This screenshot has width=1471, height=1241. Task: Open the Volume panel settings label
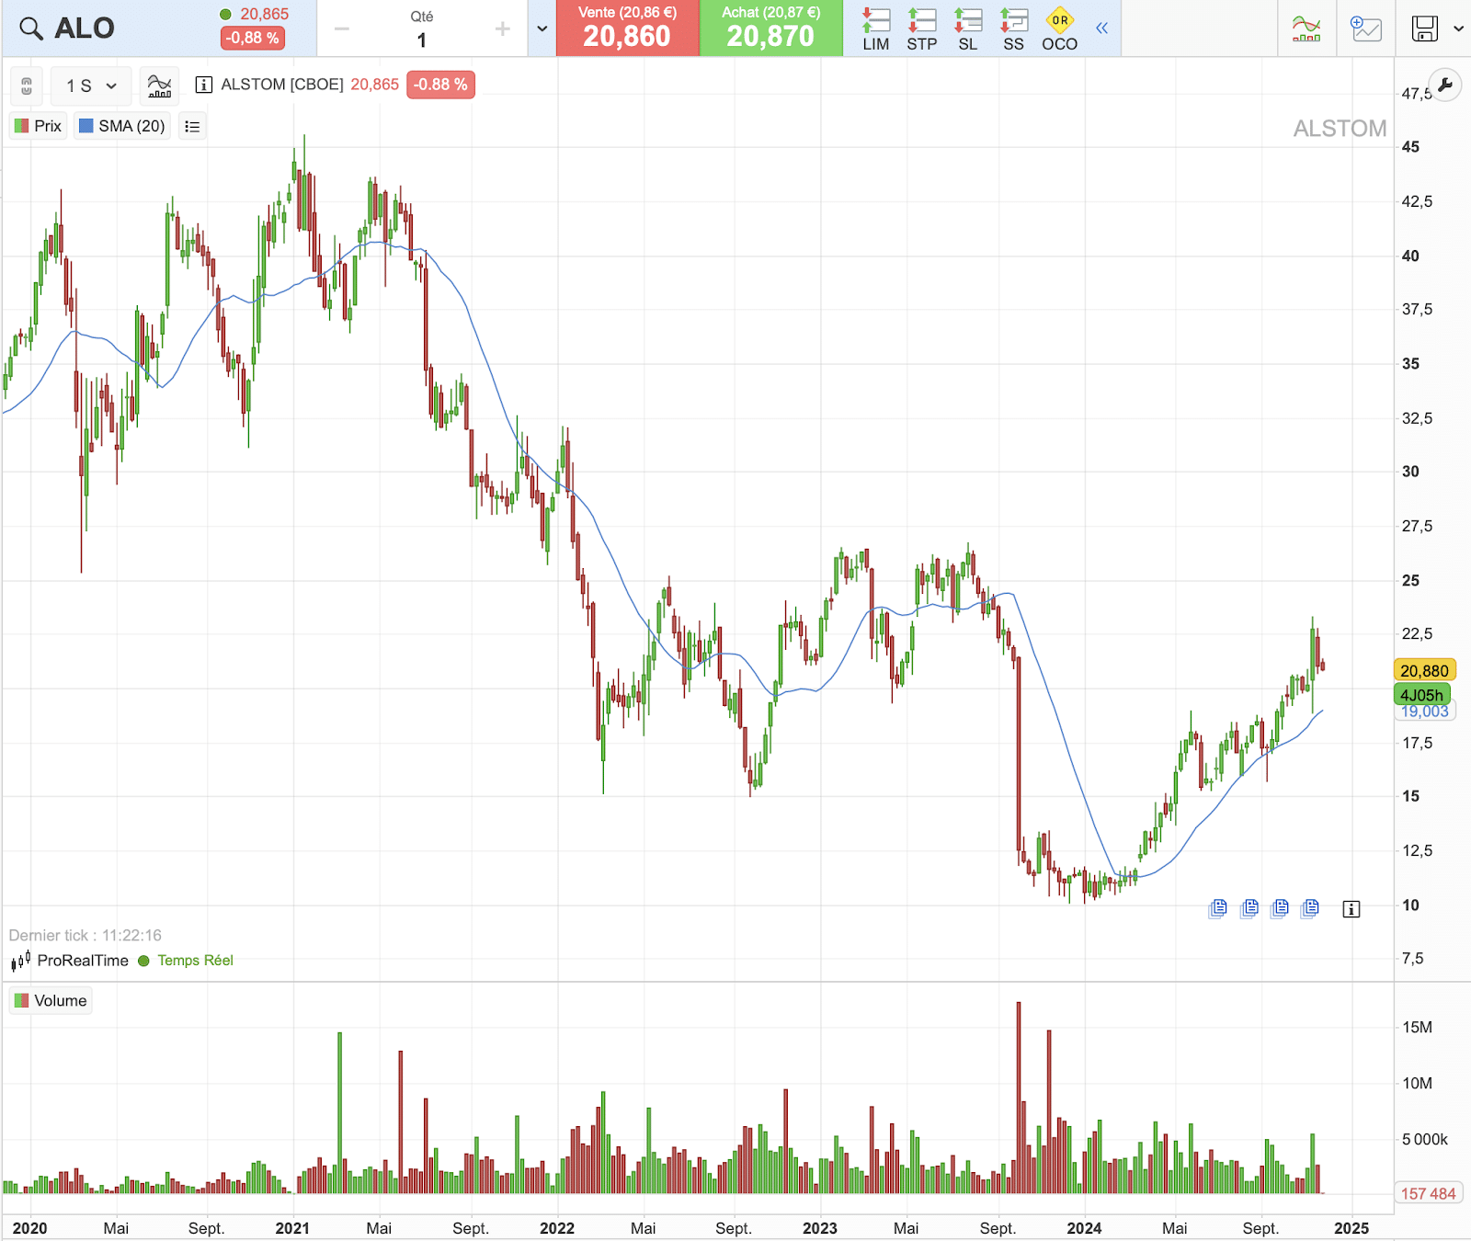pos(51,1000)
